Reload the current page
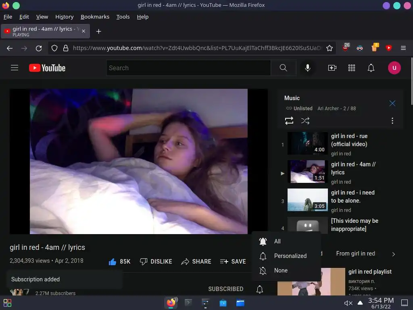The height and width of the screenshot is (310, 413). tap(39, 48)
